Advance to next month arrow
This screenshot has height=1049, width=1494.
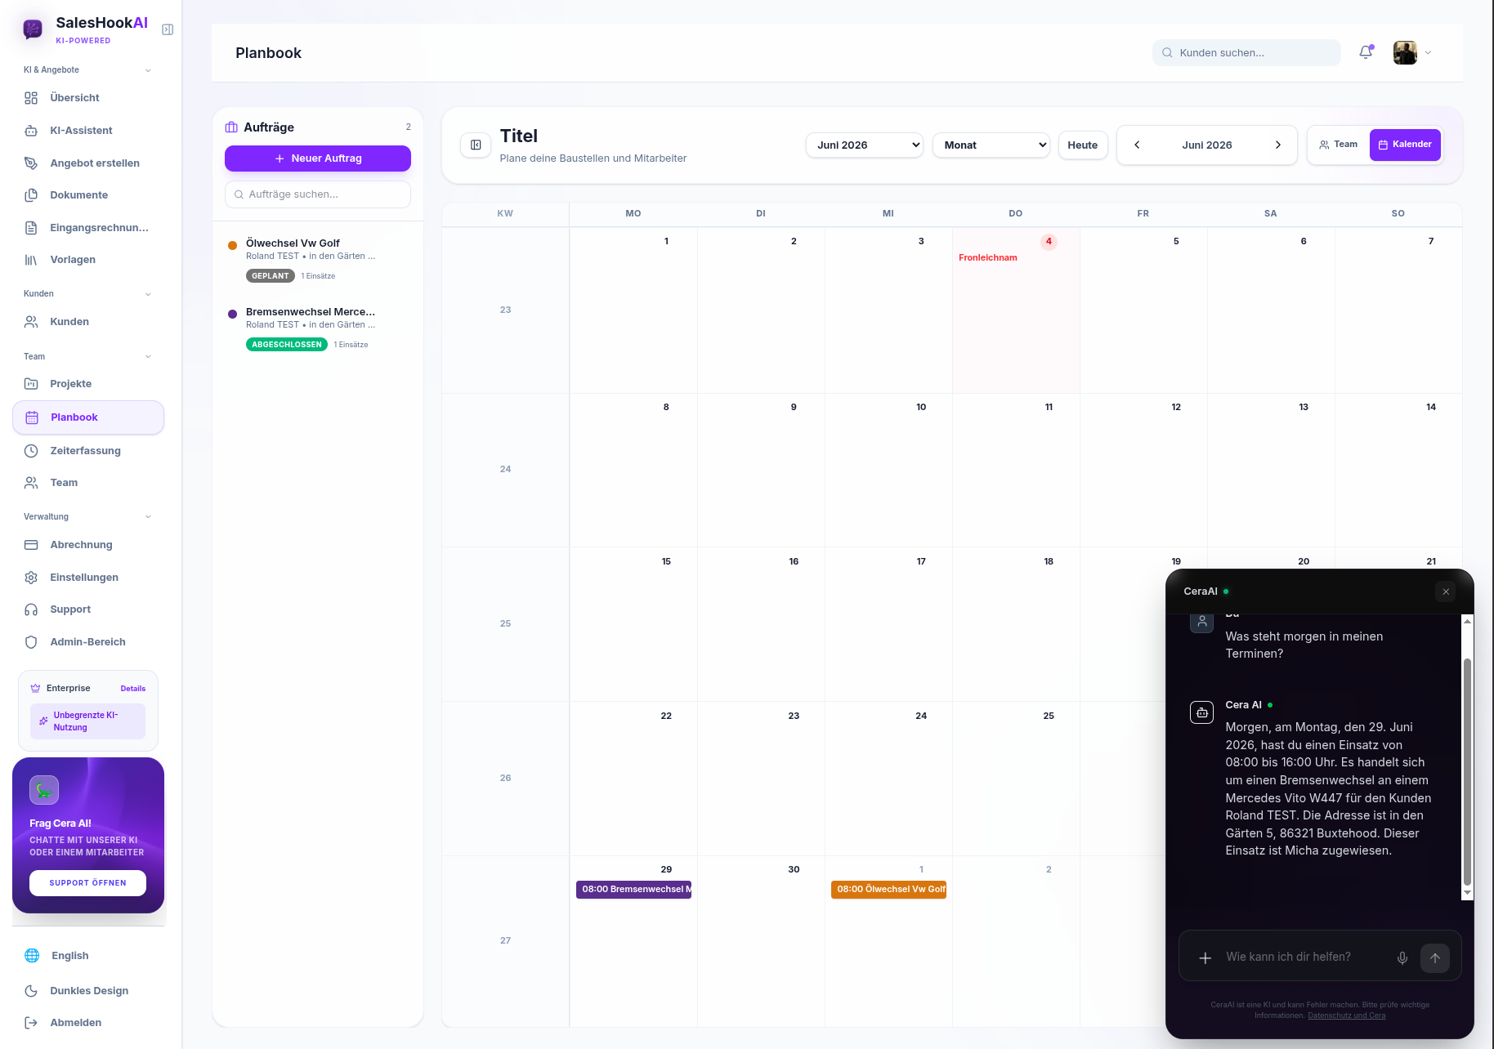point(1278,145)
